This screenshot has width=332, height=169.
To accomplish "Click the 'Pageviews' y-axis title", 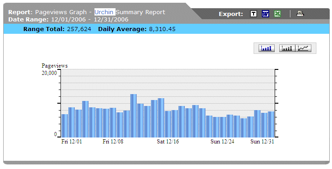I will coord(55,66).
